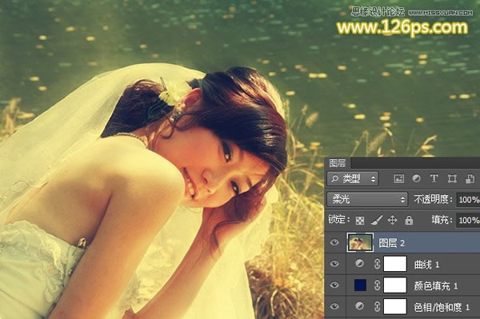The width and height of the screenshot is (480, 319).
Task: Select the adjustment layer filter icon
Action: click(416, 178)
